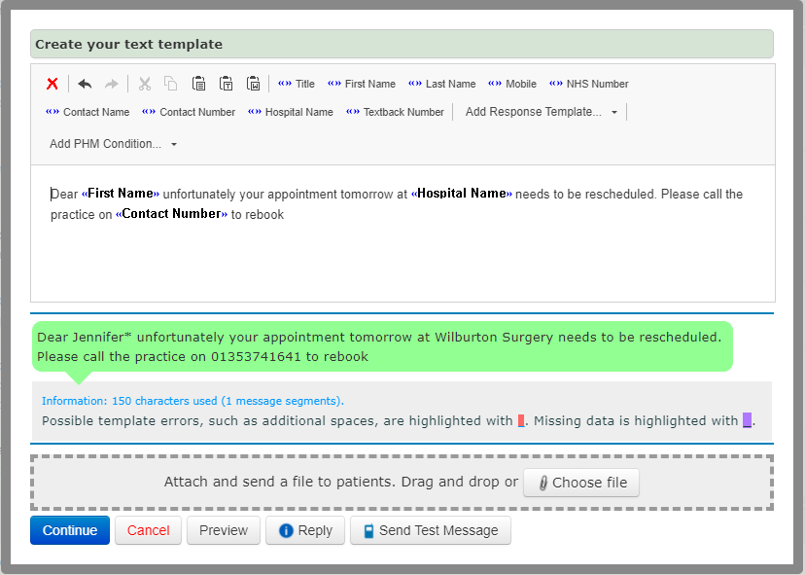The width and height of the screenshot is (805, 575).
Task: Click the Send Test Message button
Action: 430,530
